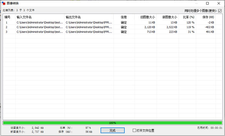Viewport: 225px width, 136px height.
Task: Click the 处理列表: 3 于 3 个文件 label
Action: click(x=18, y=10)
